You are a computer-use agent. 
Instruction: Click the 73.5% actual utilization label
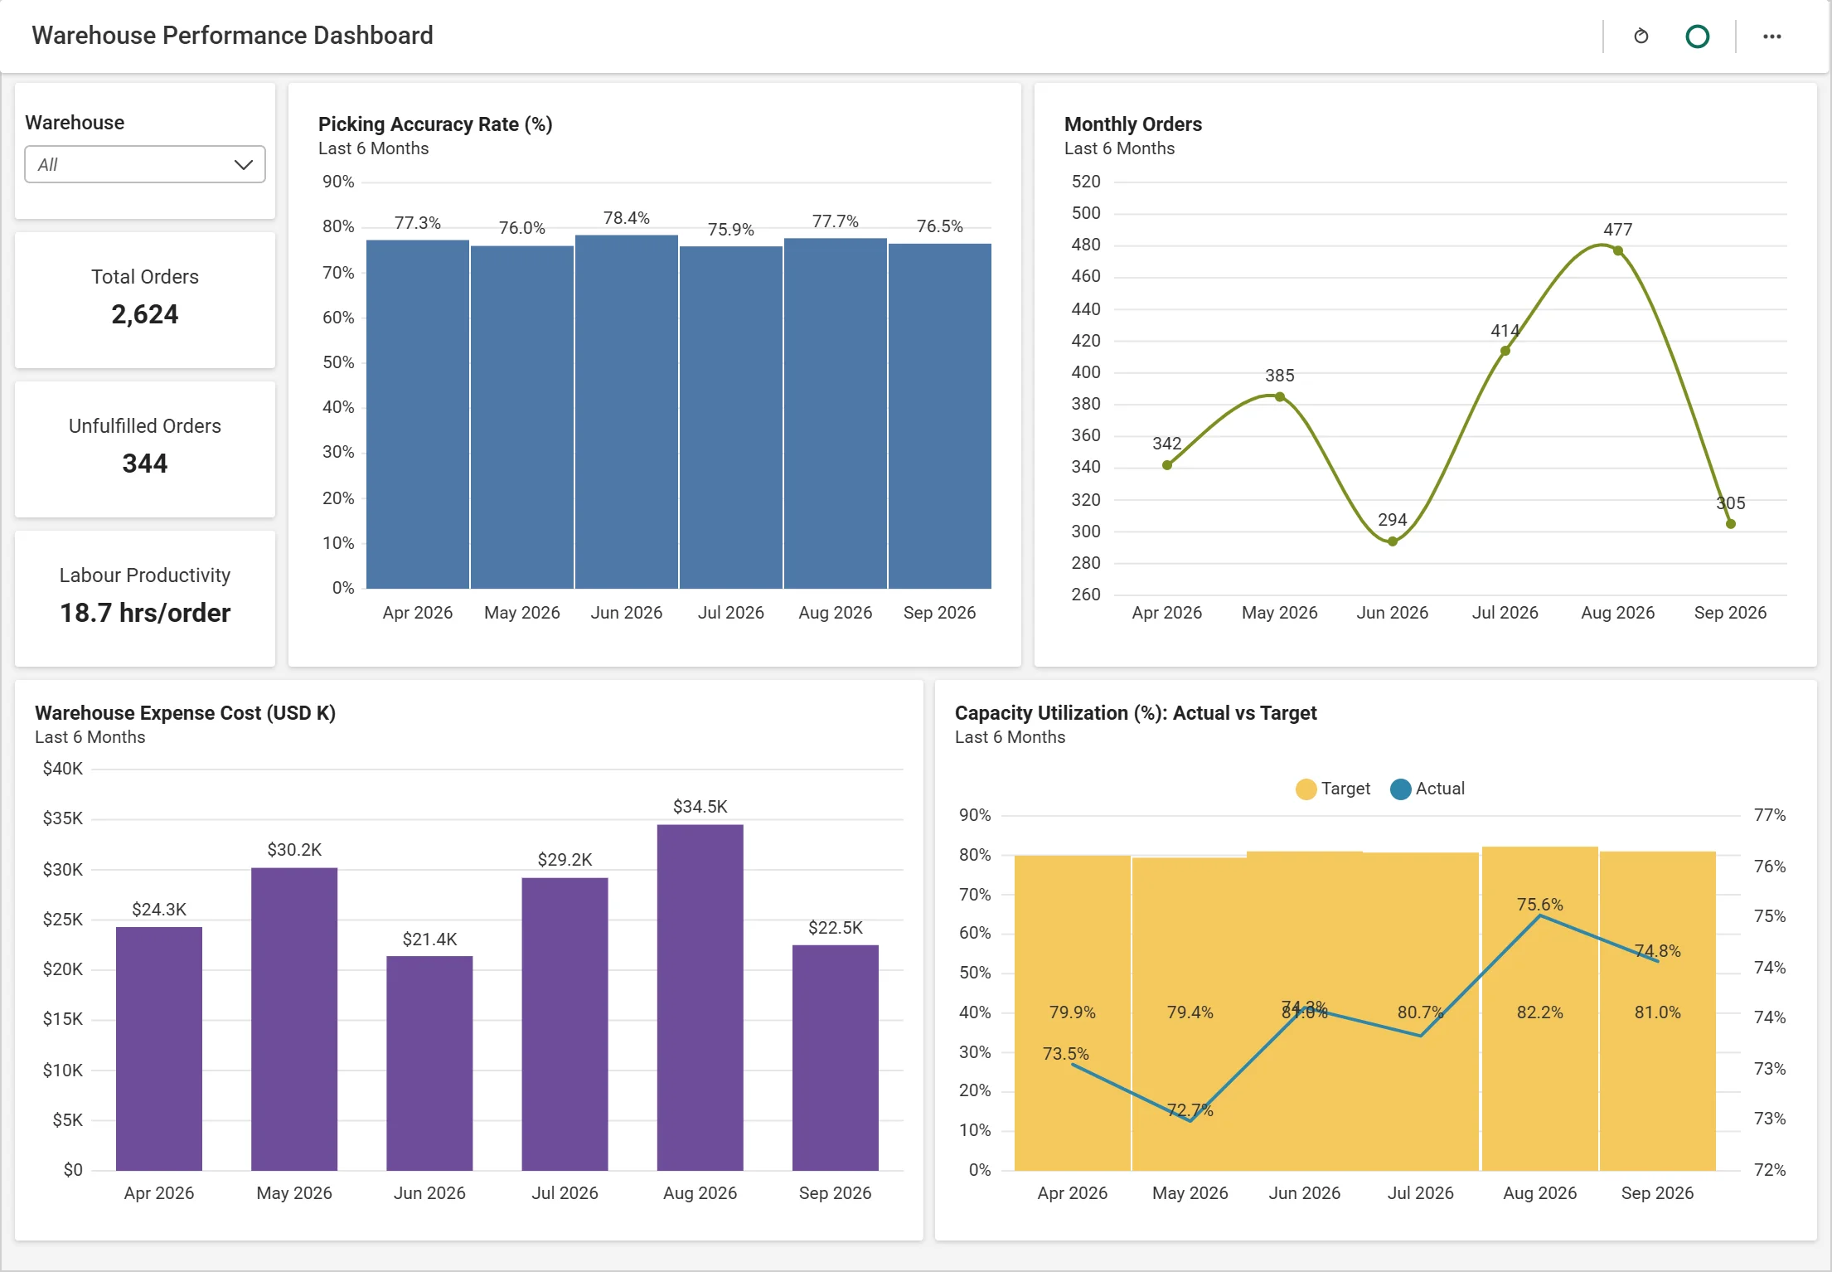pos(1066,1054)
